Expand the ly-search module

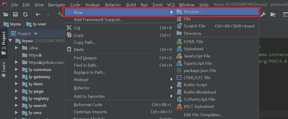[16, 106]
